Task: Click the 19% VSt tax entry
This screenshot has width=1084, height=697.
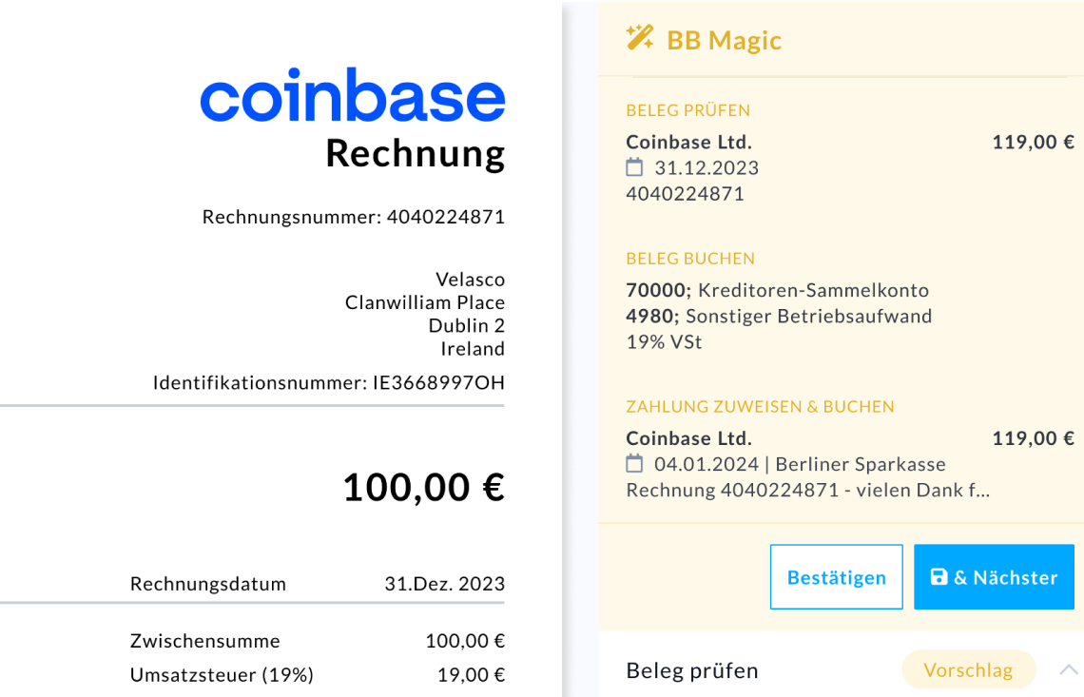Action: [664, 341]
